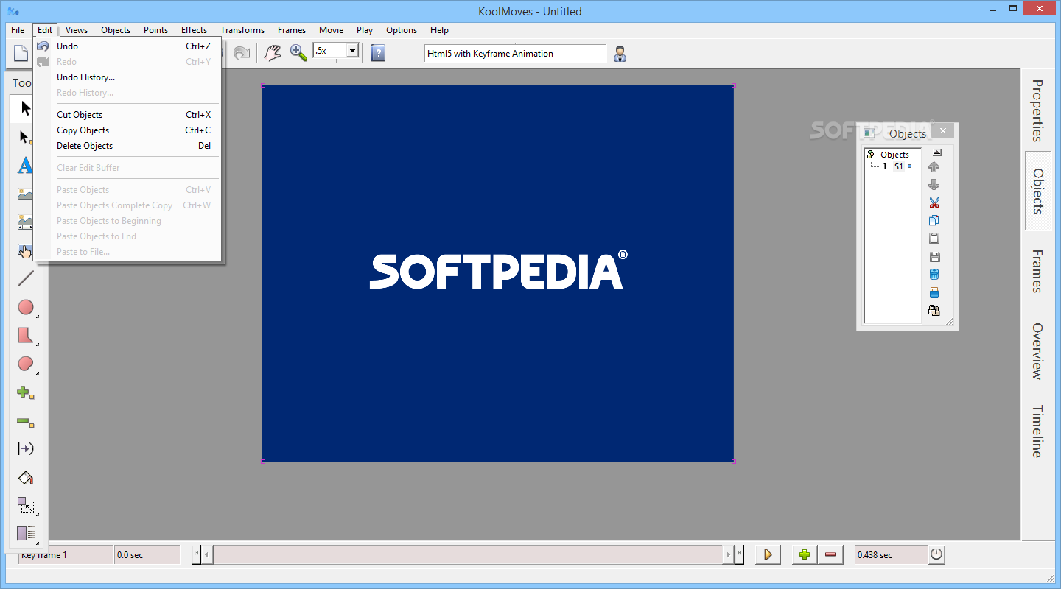Click the person wizard icon beside export field
This screenshot has height=589, width=1061.
[x=620, y=53]
